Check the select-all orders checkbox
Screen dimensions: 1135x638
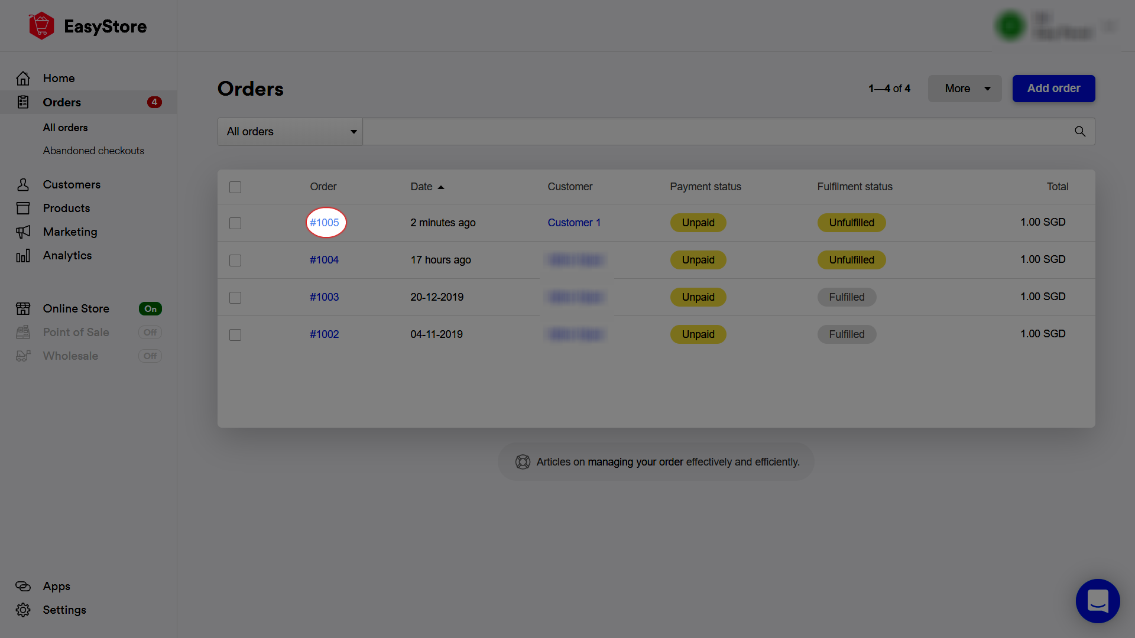tap(235, 187)
